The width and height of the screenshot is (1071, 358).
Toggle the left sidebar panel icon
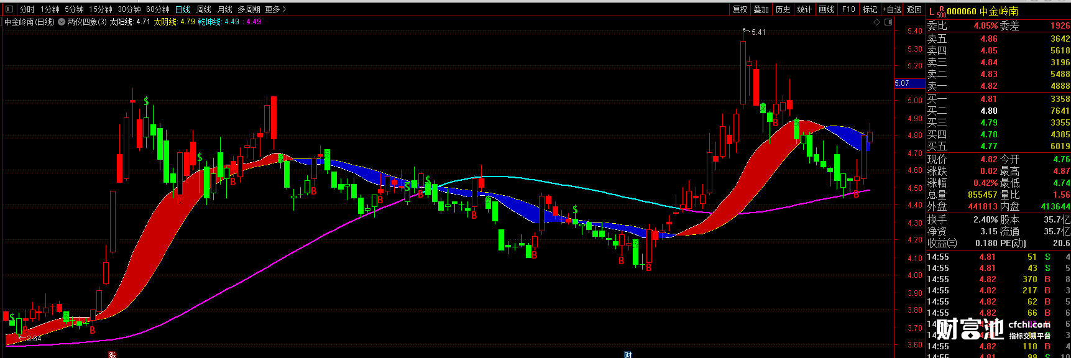[9, 9]
